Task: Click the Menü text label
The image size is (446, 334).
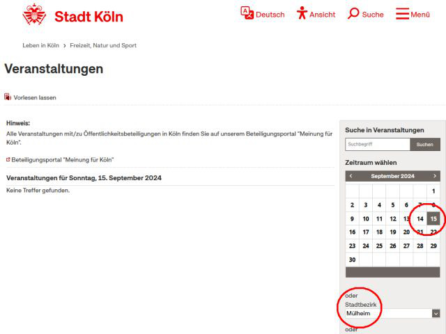Action: [x=420, y=15]
